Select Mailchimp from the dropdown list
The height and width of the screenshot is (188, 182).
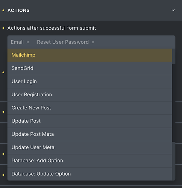(90, 55)
